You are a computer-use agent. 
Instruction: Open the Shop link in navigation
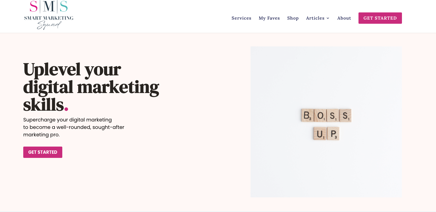[293, 18]
